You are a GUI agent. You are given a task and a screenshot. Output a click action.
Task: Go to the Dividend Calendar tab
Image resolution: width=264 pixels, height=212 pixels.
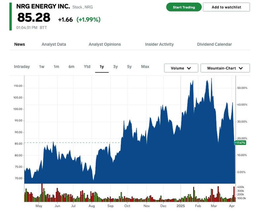point(214,44)
